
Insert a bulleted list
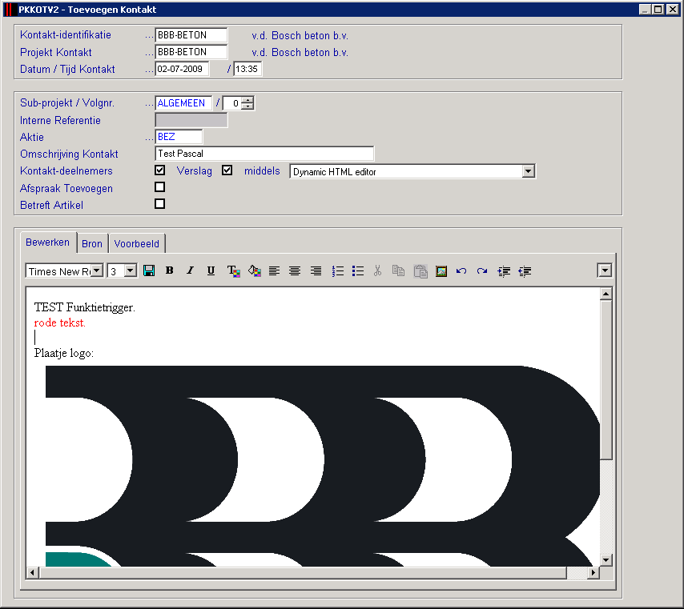(358, 270)
